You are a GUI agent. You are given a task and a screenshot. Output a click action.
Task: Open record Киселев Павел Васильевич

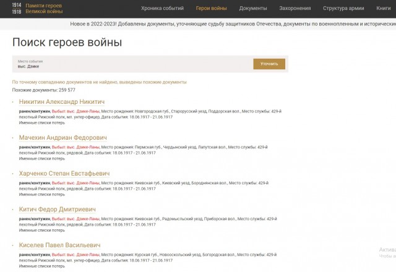(59, 245)
